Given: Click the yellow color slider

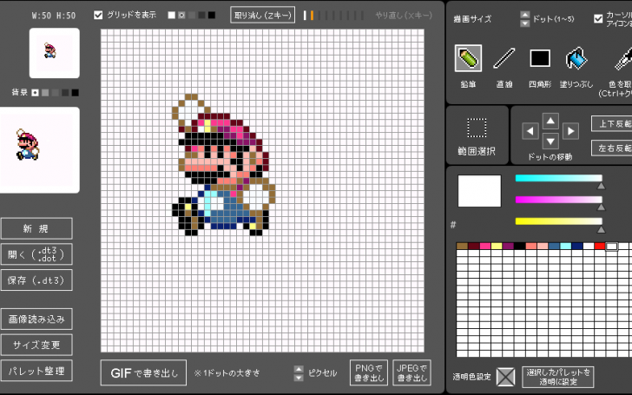Looking at the screenshot, I should pos(559,221).
